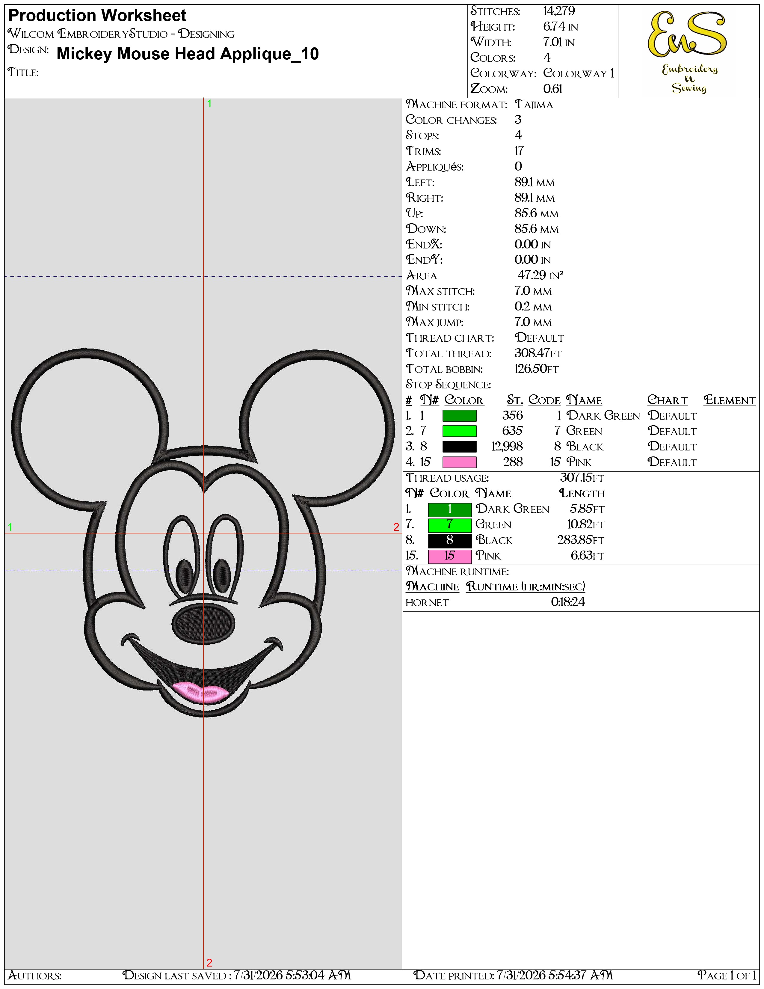
Task: Select the "Appliqués:" label
Action: (435, 167)
